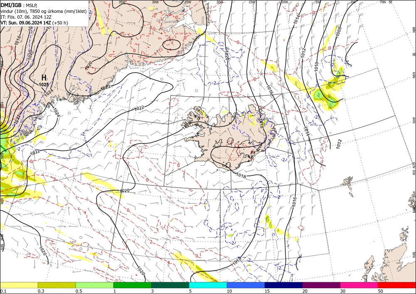Click the 'IT: Fös. 07. 06. 2024 12Z' line
This screenshot has width=416, height=294.
point(25,17)
